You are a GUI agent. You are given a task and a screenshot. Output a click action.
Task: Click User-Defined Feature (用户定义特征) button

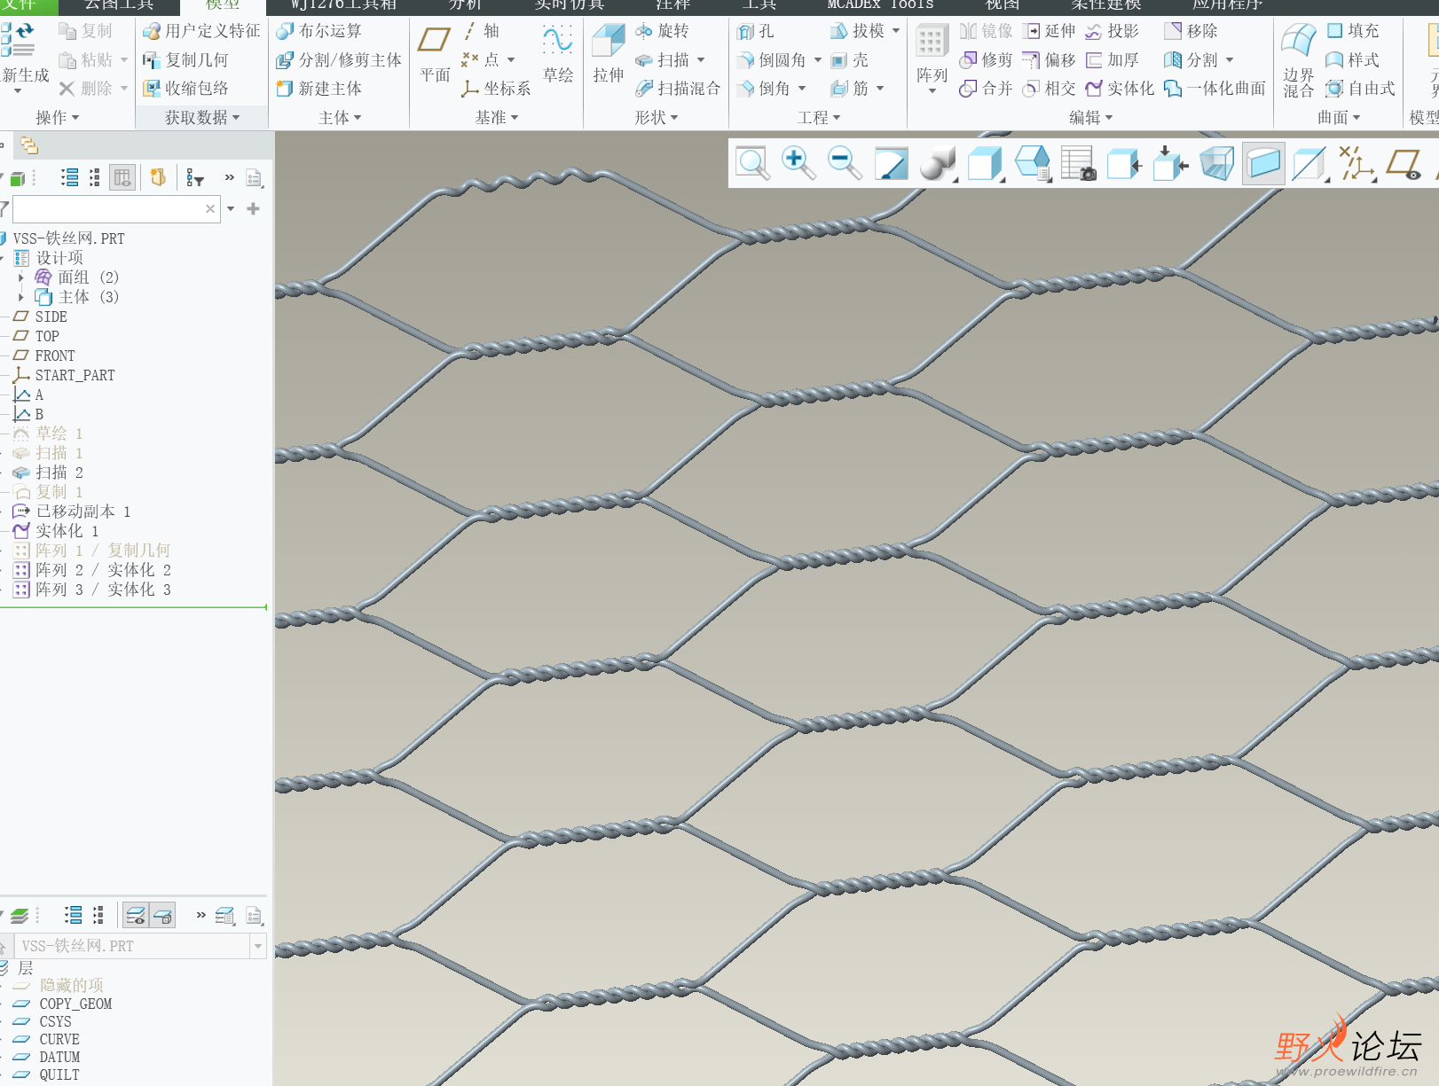pyautogui.click(x=201, y=31)
